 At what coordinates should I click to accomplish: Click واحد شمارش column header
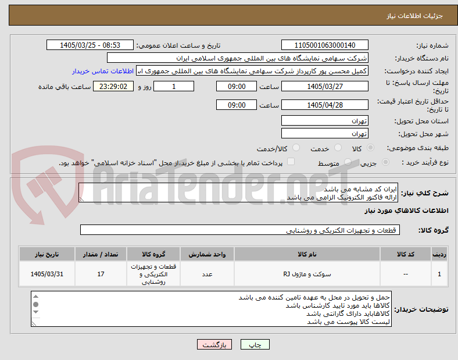207,254
